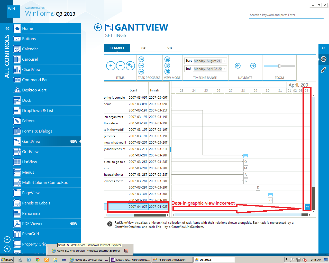Viewport: 329px width, 263px height.
Task: Go back using the arrow beside GANTTVIEW
Action: tap(98, 27)
